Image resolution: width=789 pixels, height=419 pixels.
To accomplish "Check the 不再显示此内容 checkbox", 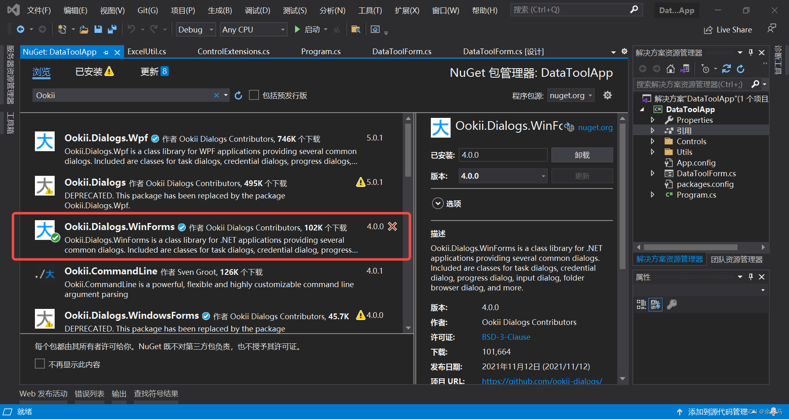I will coord(39,364).
